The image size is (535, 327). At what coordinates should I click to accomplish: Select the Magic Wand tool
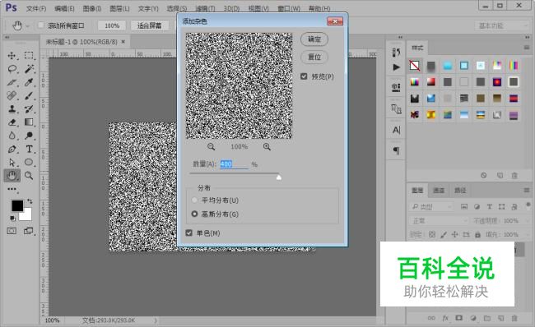[x=29, y=69]
